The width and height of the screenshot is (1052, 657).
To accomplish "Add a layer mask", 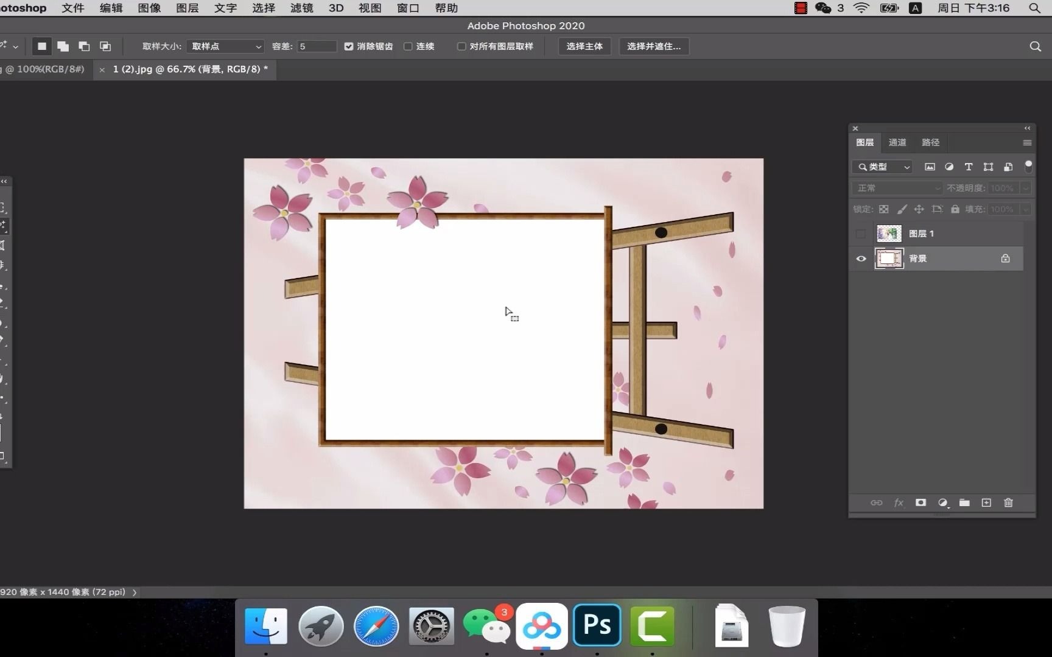I will pos(920,503).
